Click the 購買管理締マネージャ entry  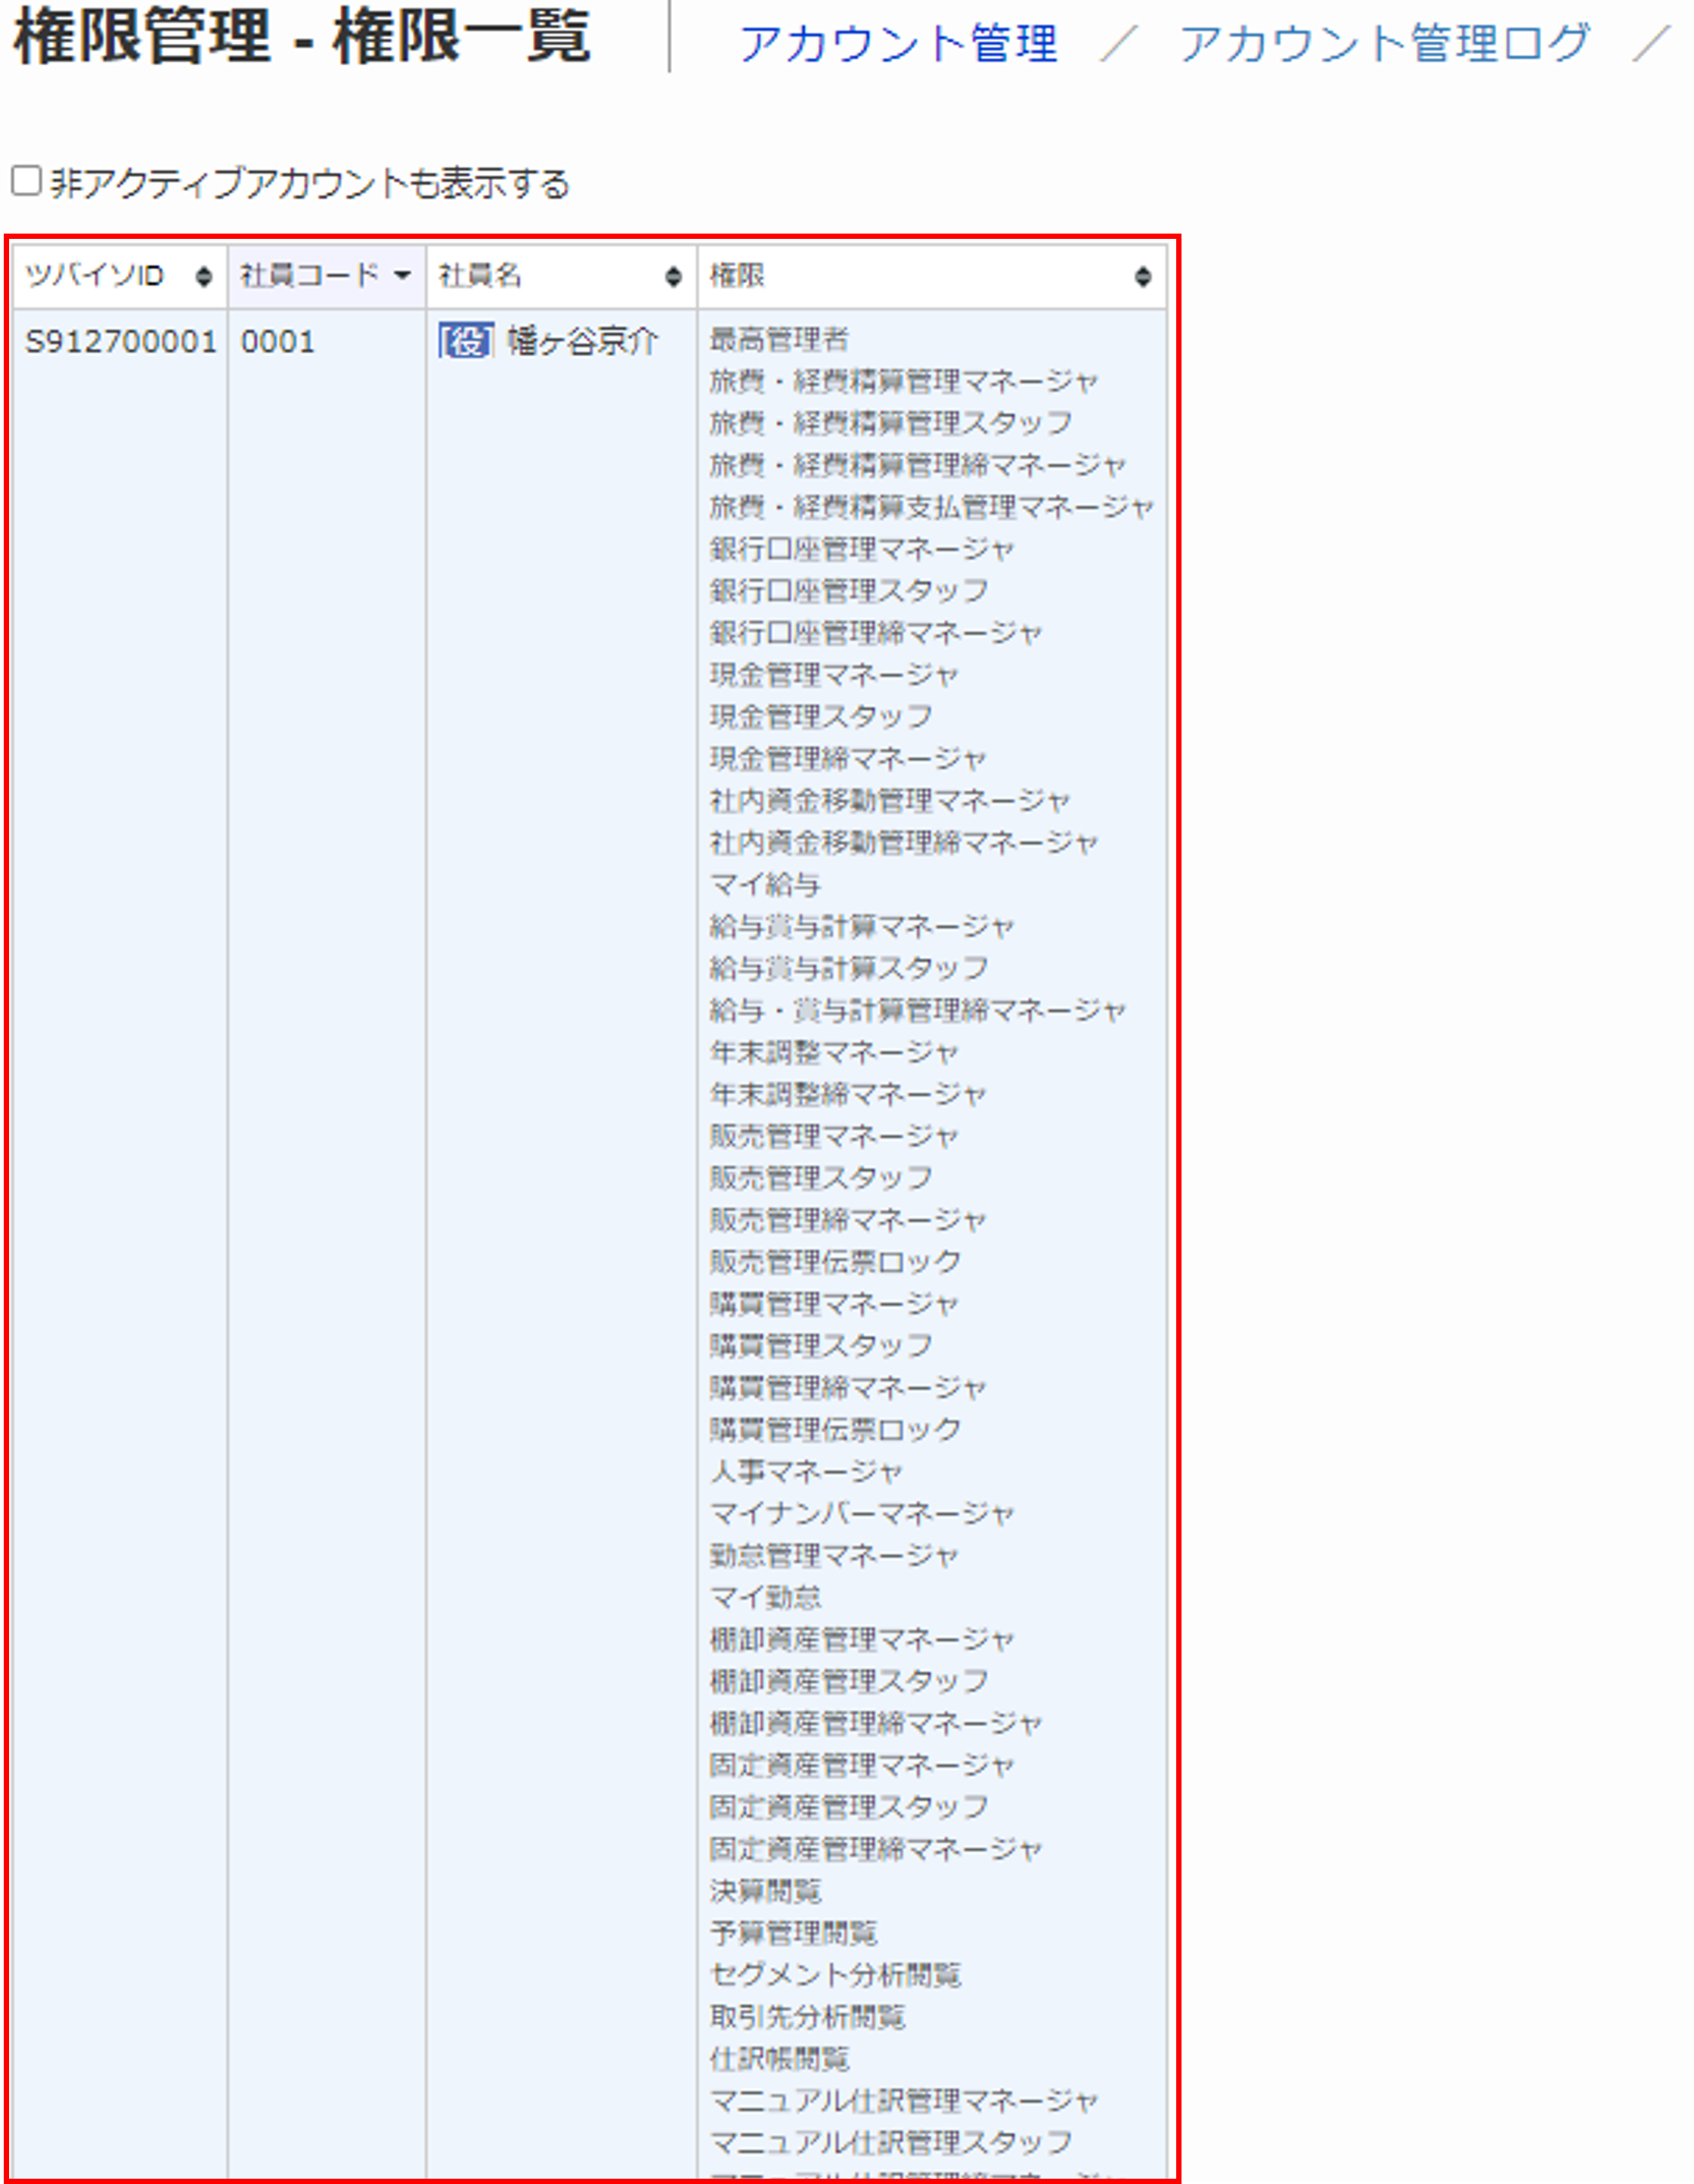pos(847,1389)
